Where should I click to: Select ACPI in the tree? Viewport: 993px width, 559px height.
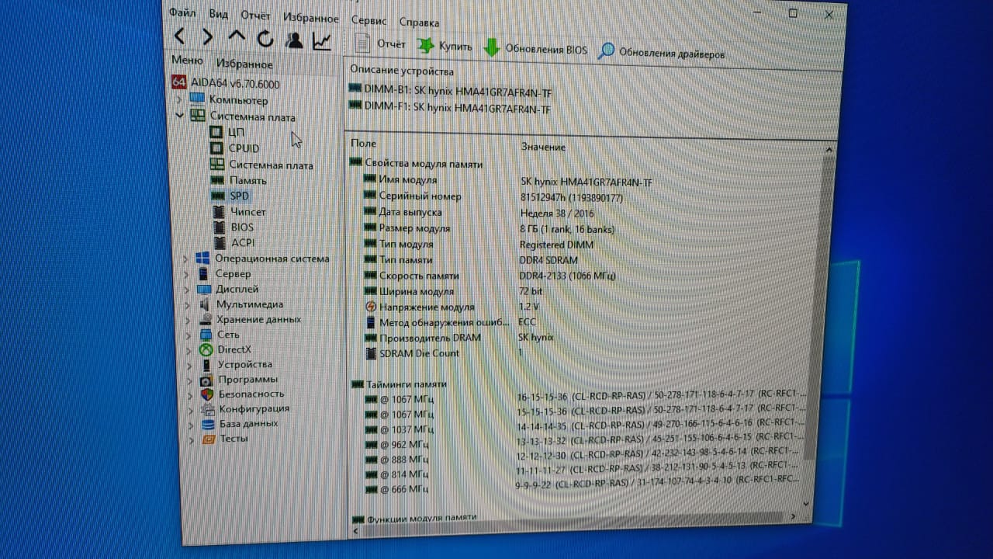tap(233, 242)
